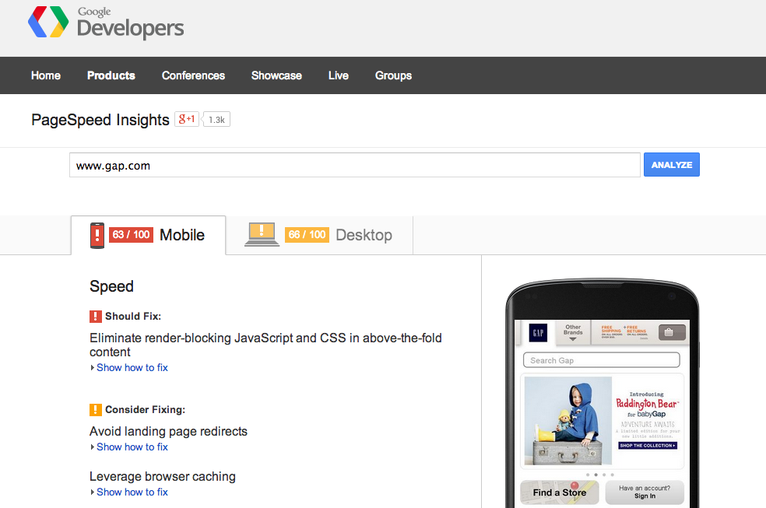Viewport: 766px width, 508px height.
Task: Click Sign In button in phone preview
Action: point(645,493)
